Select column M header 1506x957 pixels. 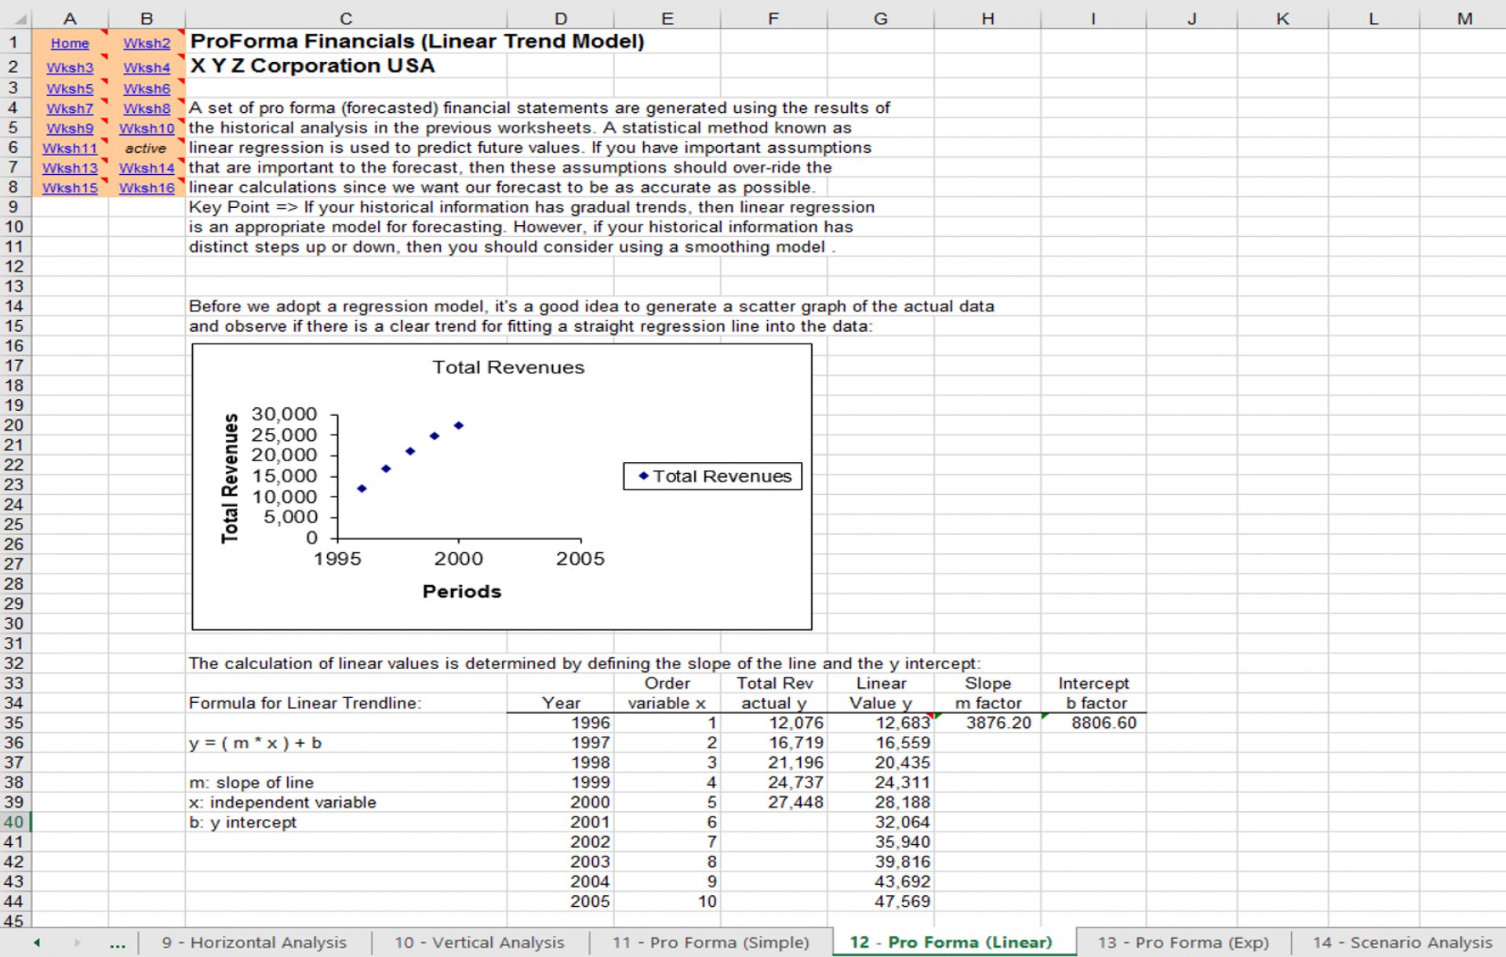click(1464, 19)
